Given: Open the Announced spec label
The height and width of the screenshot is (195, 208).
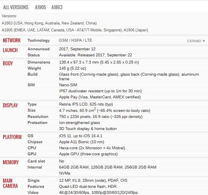Looking at the screenshot, I should pos(38,49).
